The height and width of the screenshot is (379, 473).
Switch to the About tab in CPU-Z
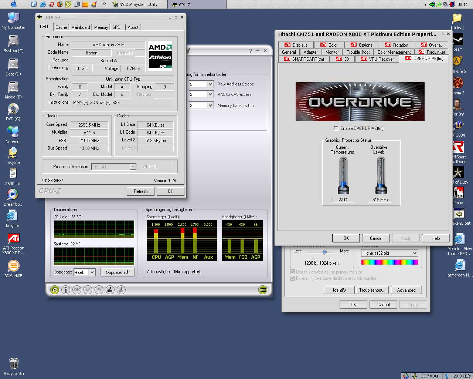tap(133, 27)
